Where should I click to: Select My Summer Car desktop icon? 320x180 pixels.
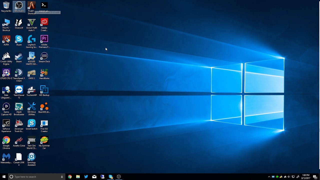(x=44, y=142)
